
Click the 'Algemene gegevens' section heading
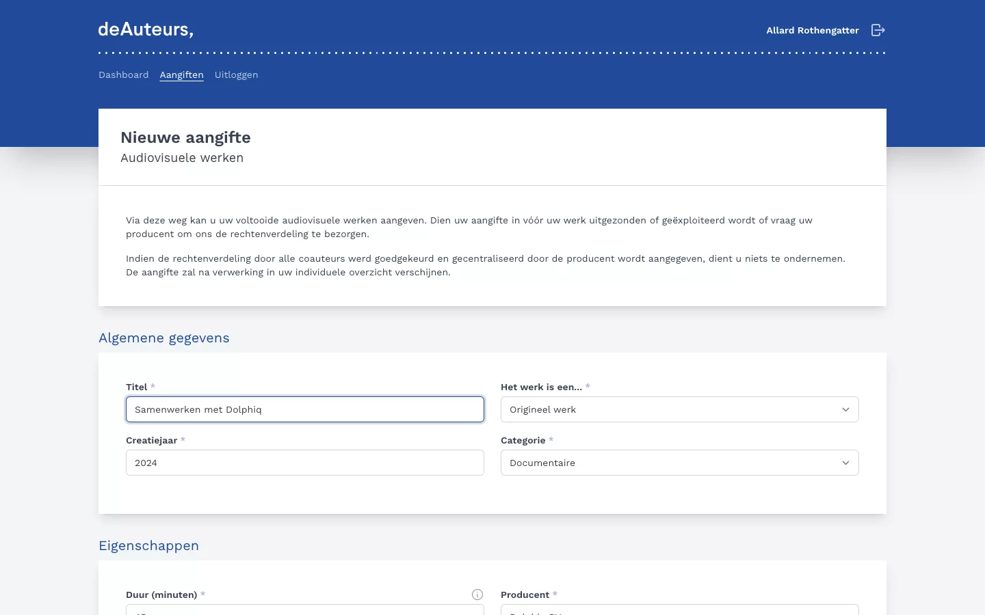pyautogui.click(x=164, y=338)
